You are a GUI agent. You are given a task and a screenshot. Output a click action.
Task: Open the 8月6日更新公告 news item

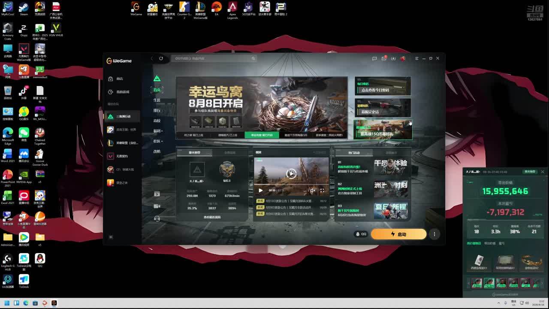click(292, 214)
